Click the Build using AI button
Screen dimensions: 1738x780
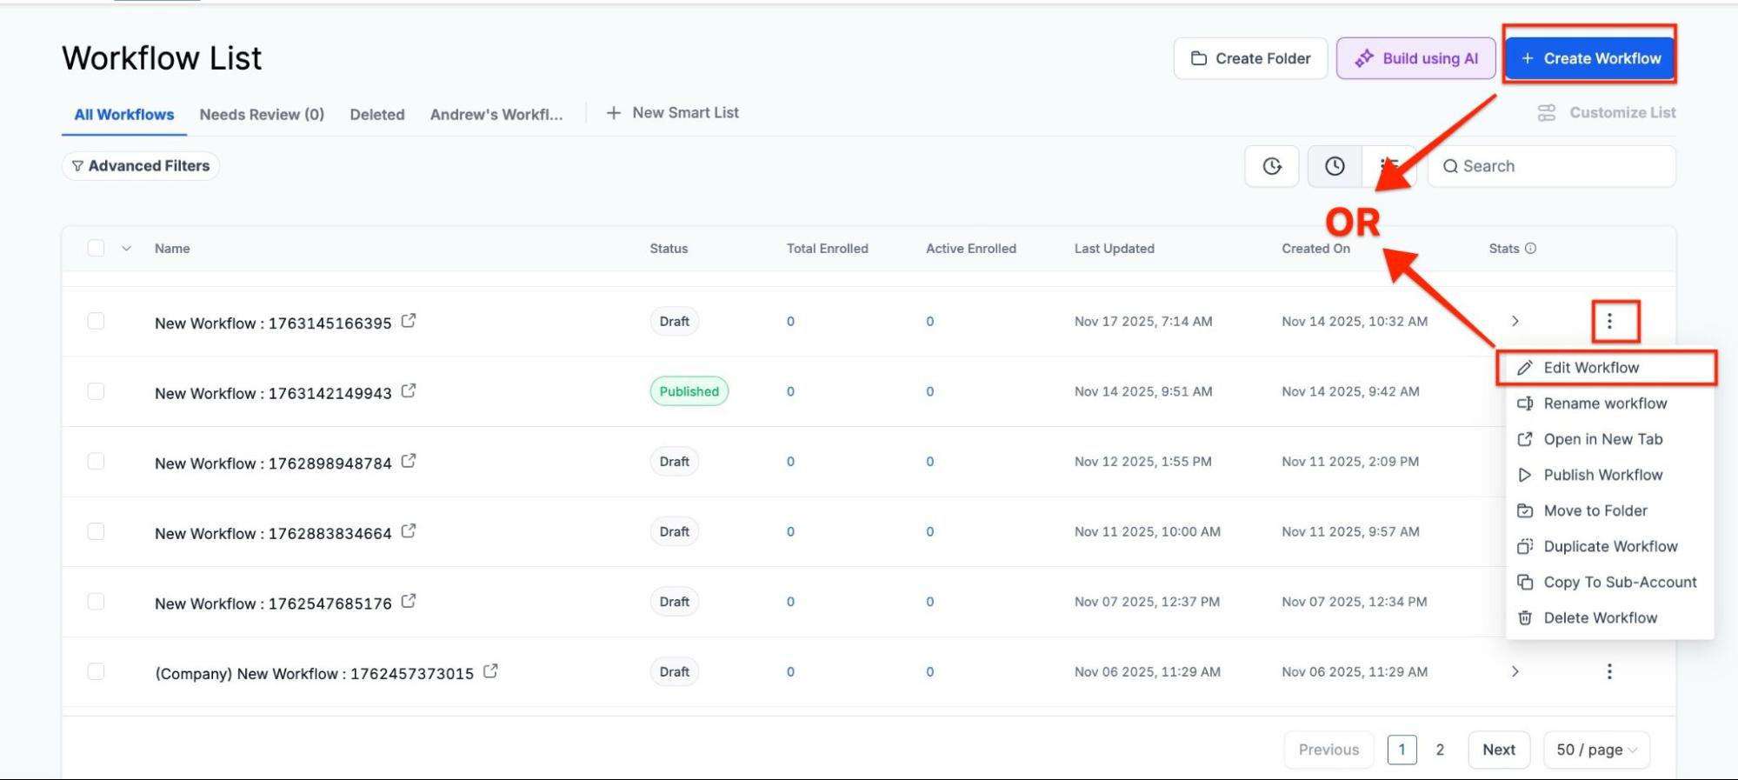click(1415, 58)
